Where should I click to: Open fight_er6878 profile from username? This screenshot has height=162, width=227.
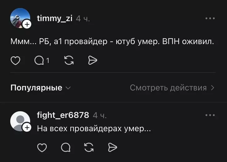coord(63,115)
